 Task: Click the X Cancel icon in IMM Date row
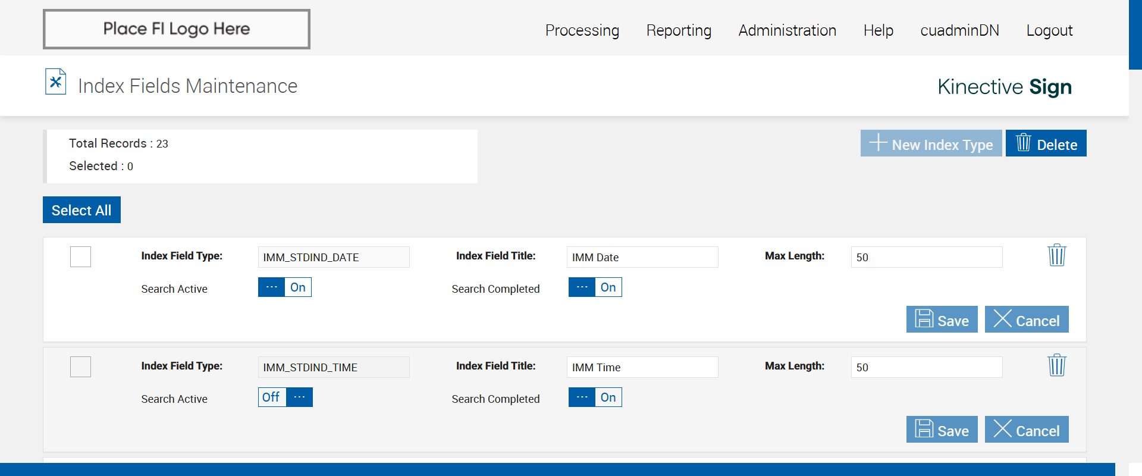[1003, 318]
